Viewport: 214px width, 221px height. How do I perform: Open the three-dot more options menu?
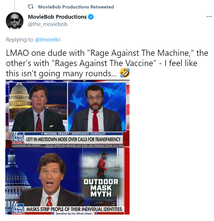[x=209, y=17]
